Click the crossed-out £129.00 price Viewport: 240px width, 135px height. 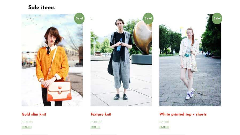[27, 122]
